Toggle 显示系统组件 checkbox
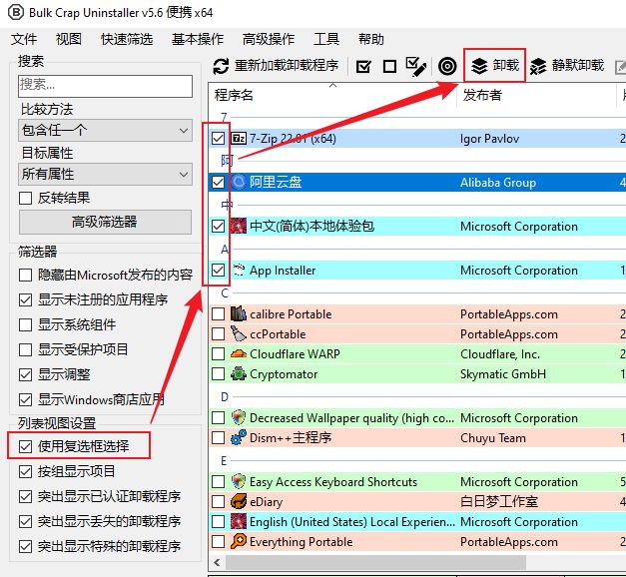 26,324
